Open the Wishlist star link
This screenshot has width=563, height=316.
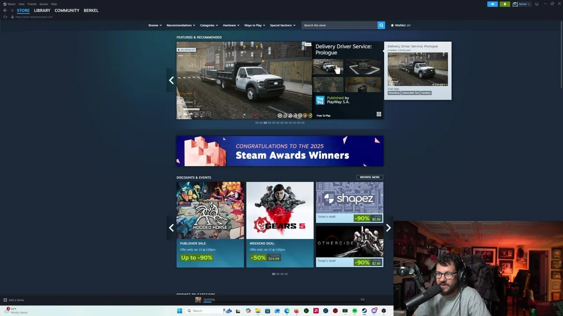coord(400,25)
